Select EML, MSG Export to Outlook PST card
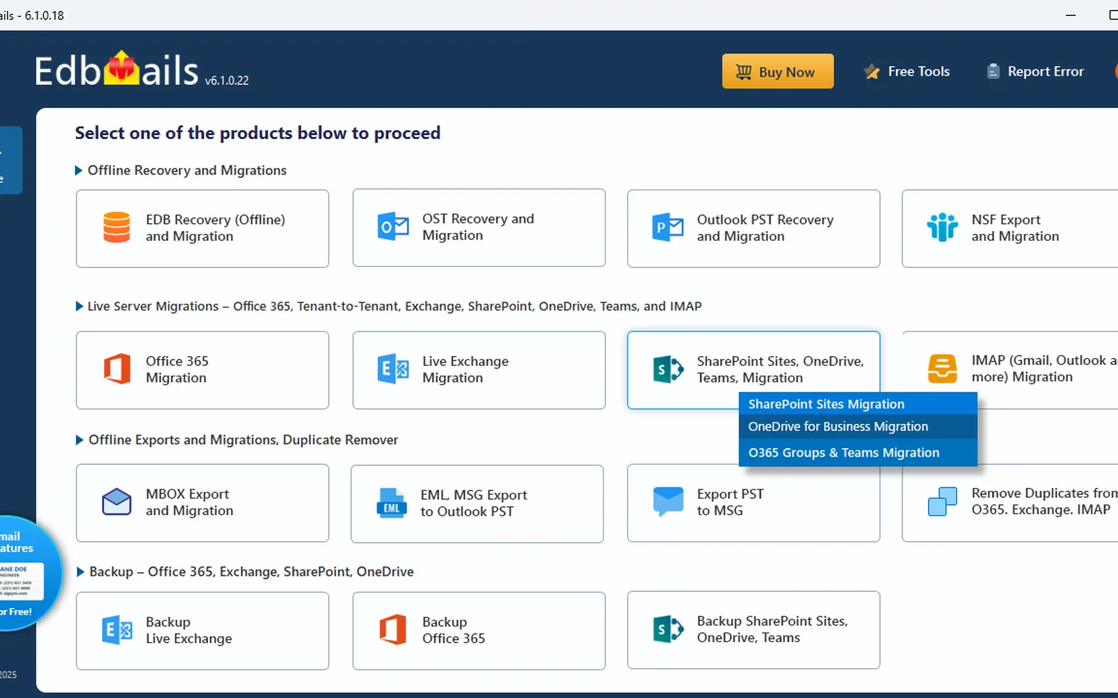Viewport: 1118px width, 698px height. 477,504
